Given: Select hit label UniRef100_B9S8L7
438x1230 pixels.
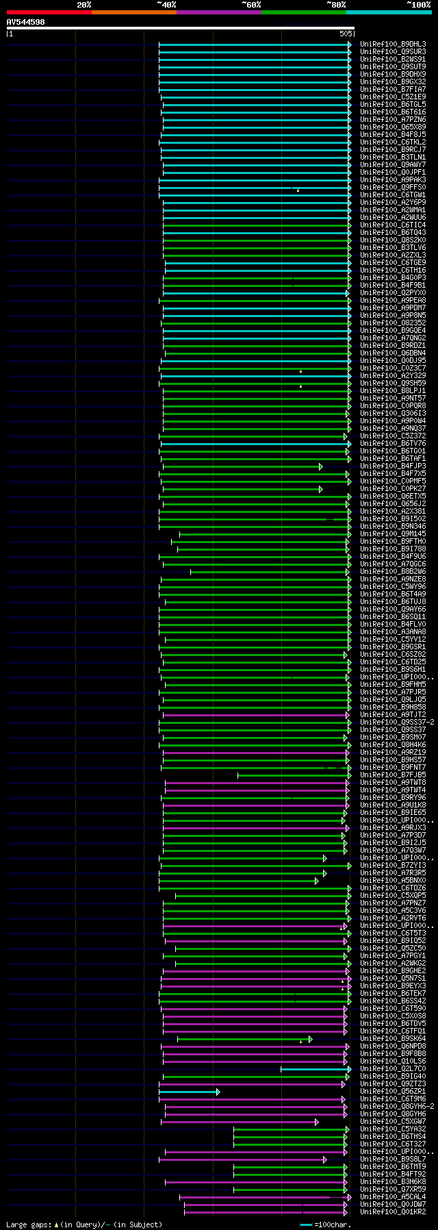Looking at the screenshot, I should 393,1159.
